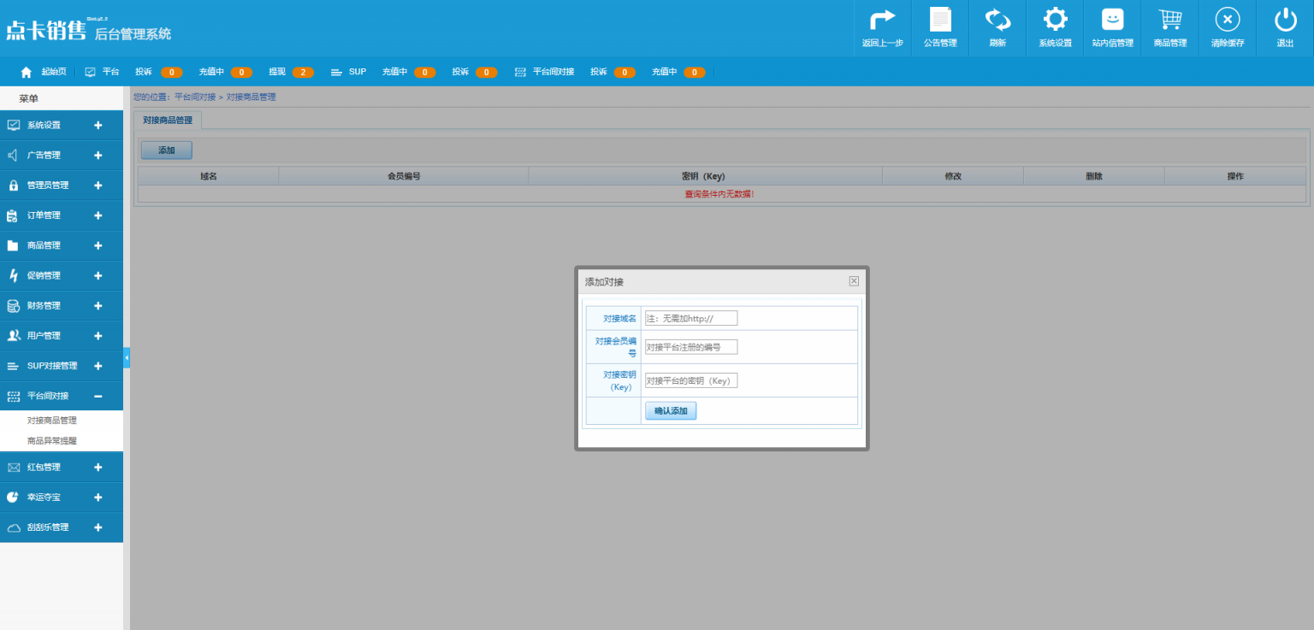Click 平台间对接 in the breadcrumb

pyautogui.click(x=195, y=97)
